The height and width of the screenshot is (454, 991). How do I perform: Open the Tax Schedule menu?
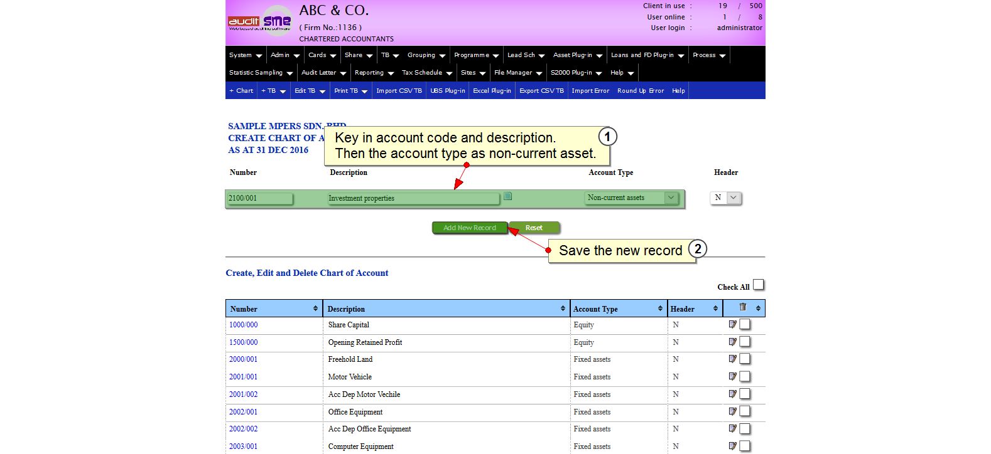click(x=426, y=73)
